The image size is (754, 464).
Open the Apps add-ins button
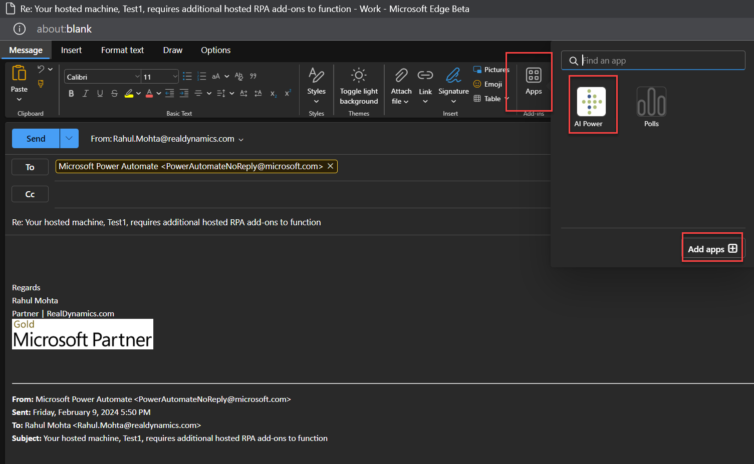[x=534, y=81]
